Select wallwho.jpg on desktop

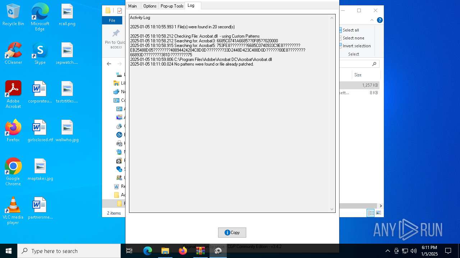pyautogui.click(x=67, y=131)
